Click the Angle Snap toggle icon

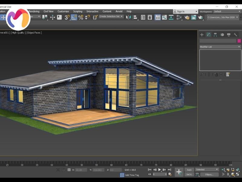pos(74,17)
